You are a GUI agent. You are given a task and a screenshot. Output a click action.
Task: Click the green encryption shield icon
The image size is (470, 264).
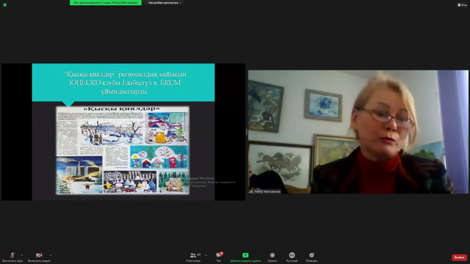5,5
